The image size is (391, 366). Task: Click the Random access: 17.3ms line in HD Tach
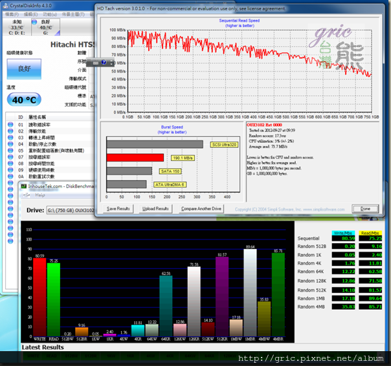tap(267, 136)
